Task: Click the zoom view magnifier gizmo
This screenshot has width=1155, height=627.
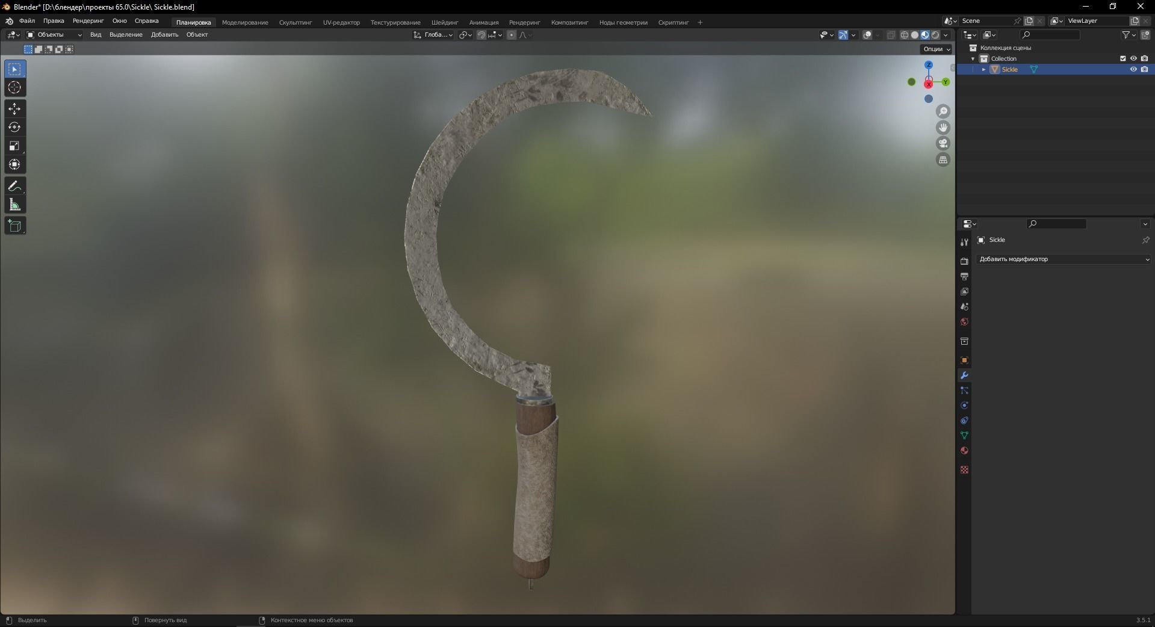Action: coord(943,111)
